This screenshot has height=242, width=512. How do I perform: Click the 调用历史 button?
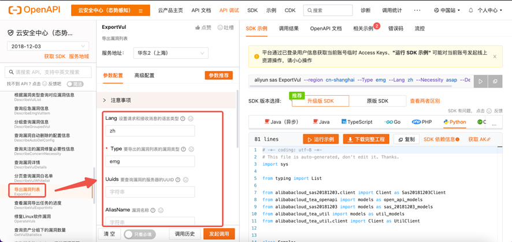pos(185,234)
